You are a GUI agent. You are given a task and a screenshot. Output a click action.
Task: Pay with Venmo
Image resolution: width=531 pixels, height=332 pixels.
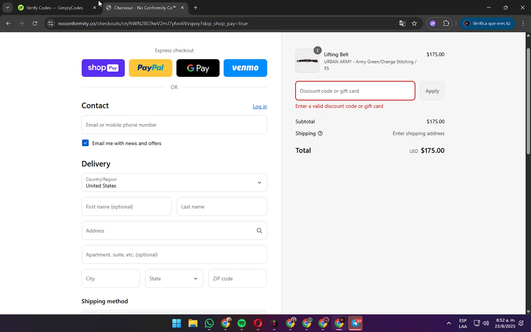[x=245, y=68]
